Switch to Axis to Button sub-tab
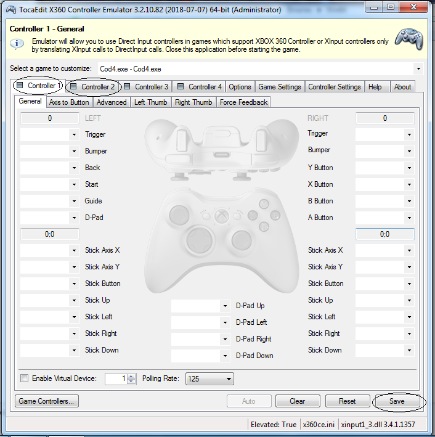Viewport: 435px width, 437px height. pos(69,102)
